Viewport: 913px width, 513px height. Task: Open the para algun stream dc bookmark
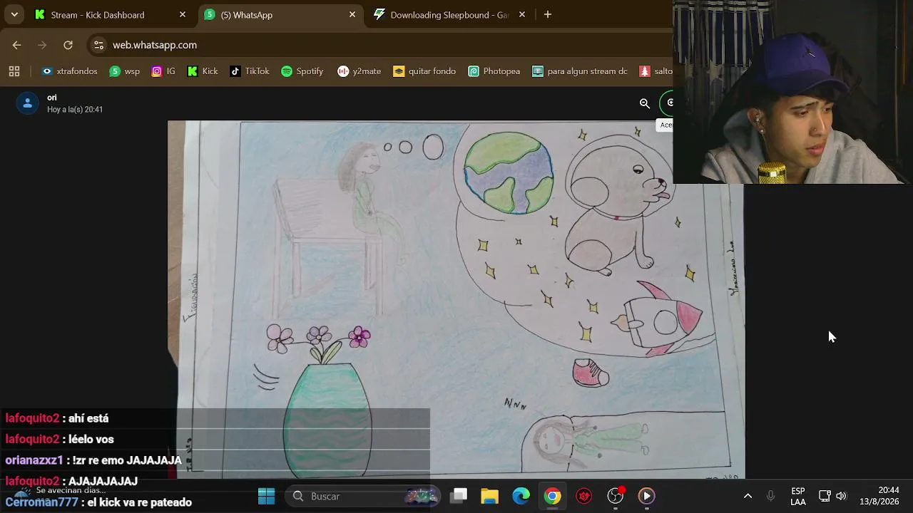click(580, 71)
